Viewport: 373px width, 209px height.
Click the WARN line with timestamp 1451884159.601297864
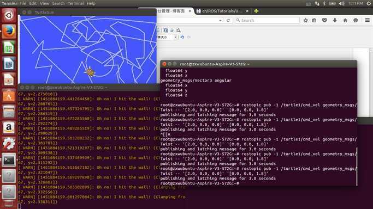click(x=102, y=197)
